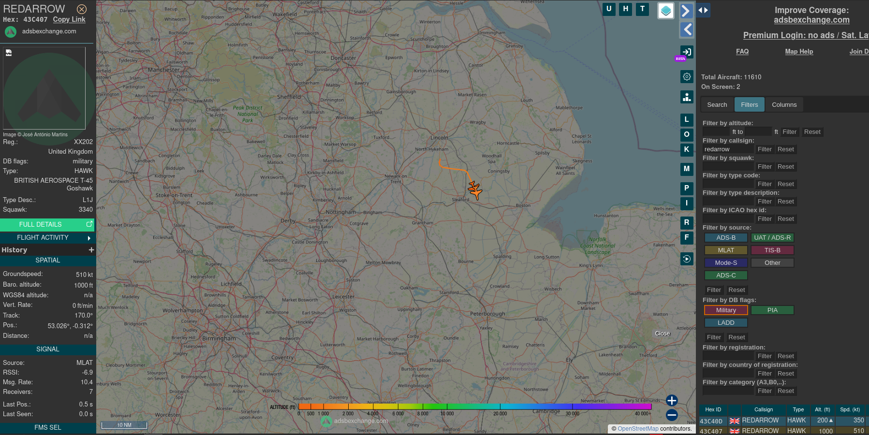869x435 pixels.
Task: Collapse the right sidebar with the arrow chevron
Action: [x=687, y=10]
